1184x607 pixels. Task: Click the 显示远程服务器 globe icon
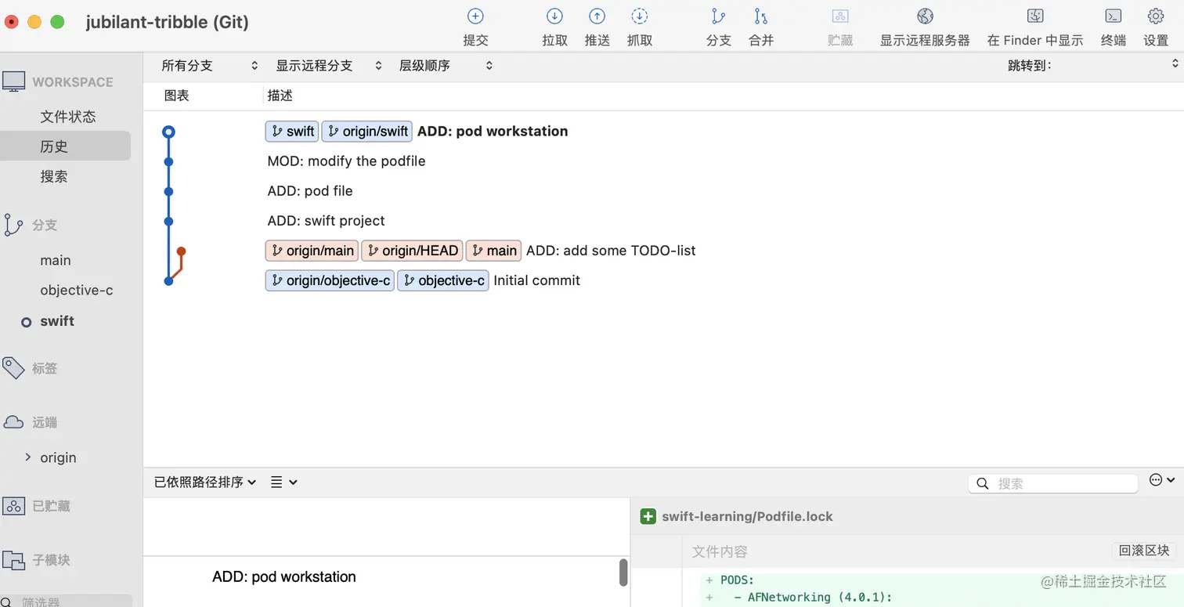pyautogui.click(x=925, y=16)
